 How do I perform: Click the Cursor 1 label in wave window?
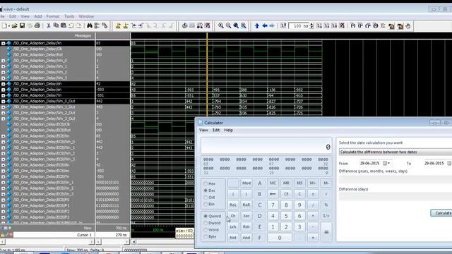tap(84, 235)
